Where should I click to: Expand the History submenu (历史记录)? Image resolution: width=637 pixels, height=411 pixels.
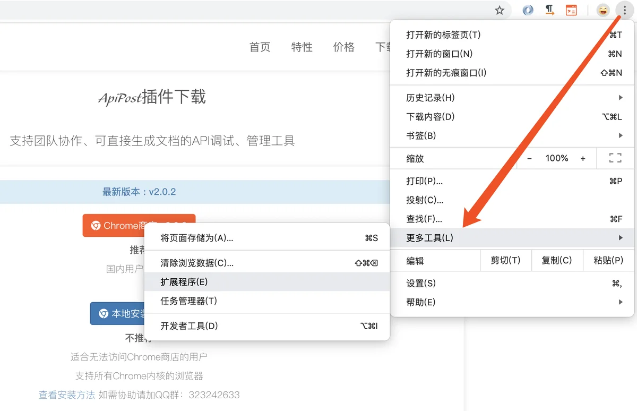coord(512,98)
